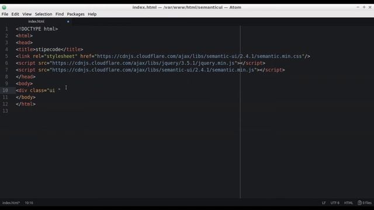Open the Packages menu
This screenshot has height=210, width=374.
pos(75,14)
